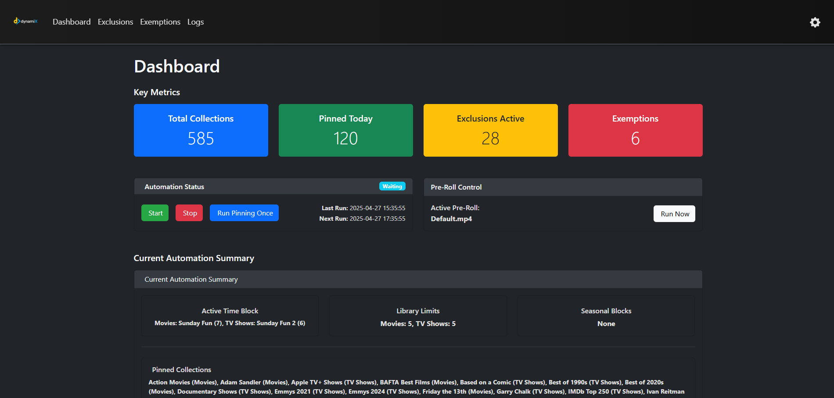This screenshot has width=834, height=398.
Task: Click the Seasonal Blocks heading
Action: click(x=606, y=311)
